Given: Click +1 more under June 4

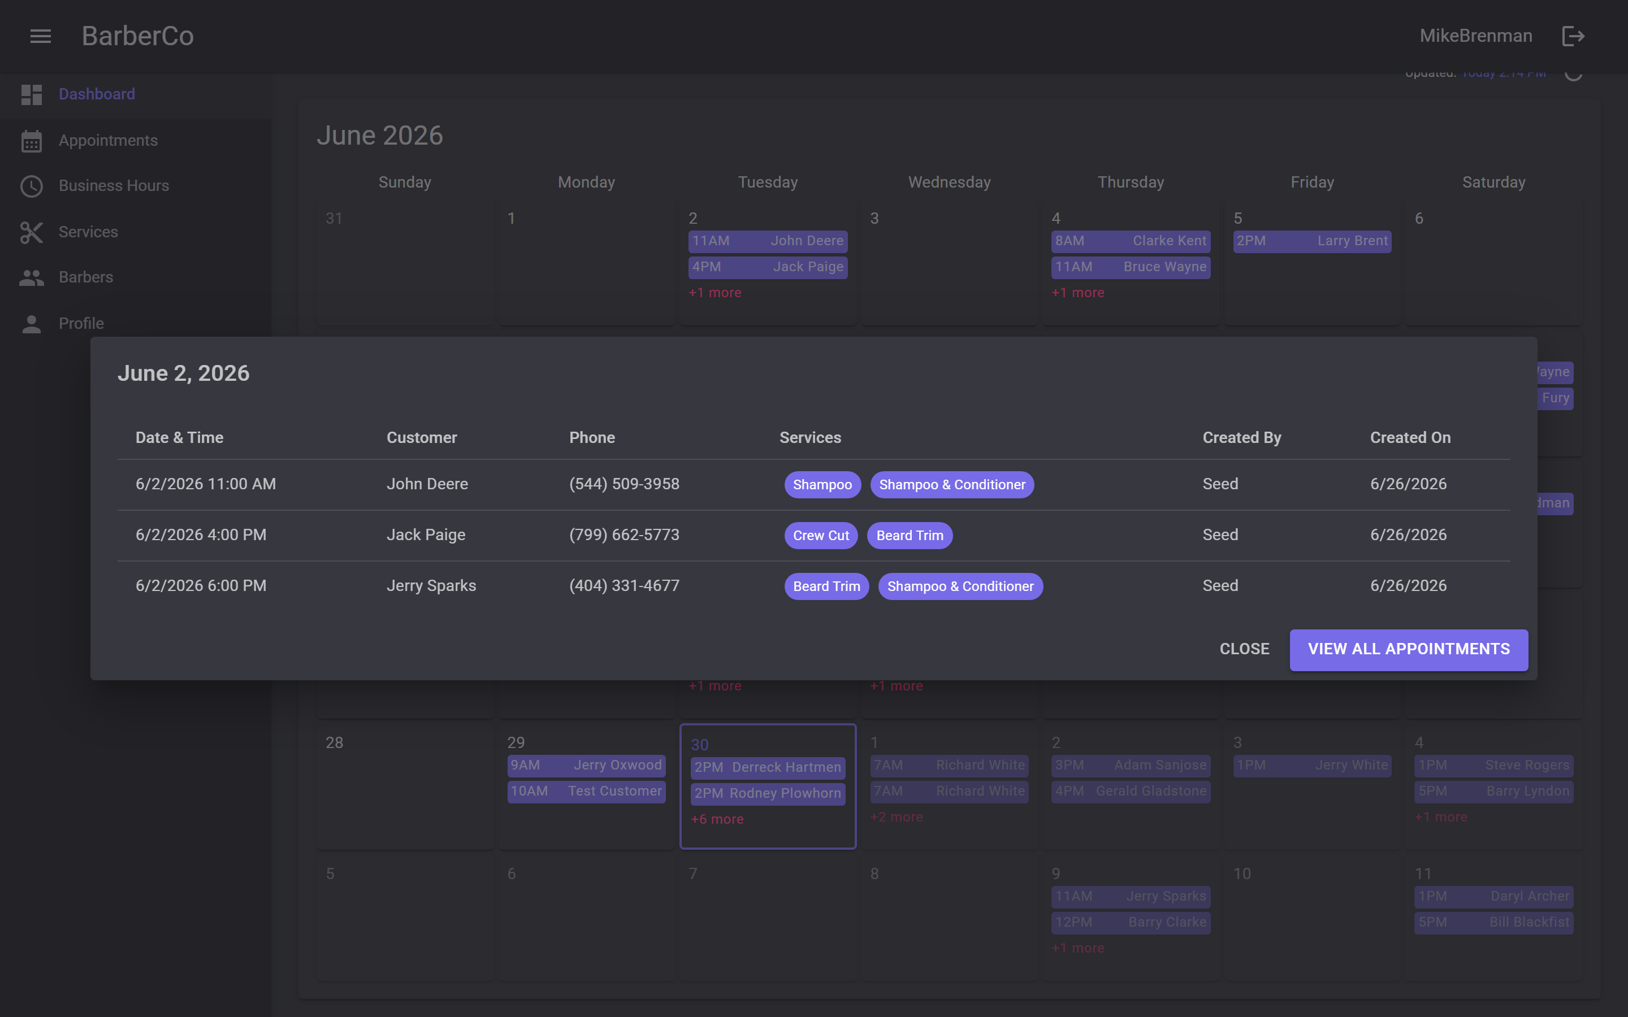Looking at the screenshot, I should (1079, 293).
